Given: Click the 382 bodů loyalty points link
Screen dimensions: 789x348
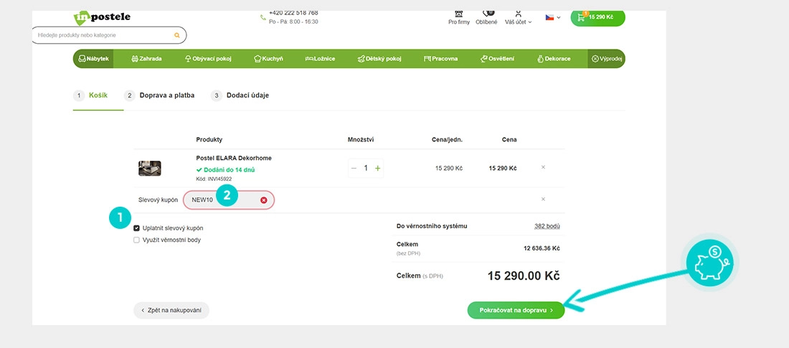Looking at the screenshot, I should click(x=547, y=226).
